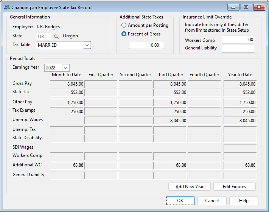The width and height of the screenshot is (269, 212).
Task: Expand the Earnings Year dropdown
Action: click(x=65, y=68)
